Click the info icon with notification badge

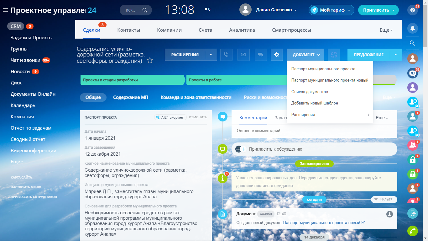pyautogui.click(x=223, y=178)
